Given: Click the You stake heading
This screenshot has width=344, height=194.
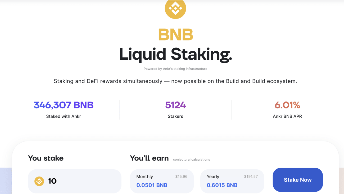Looking at the screenshot, I should pos(46,158).
